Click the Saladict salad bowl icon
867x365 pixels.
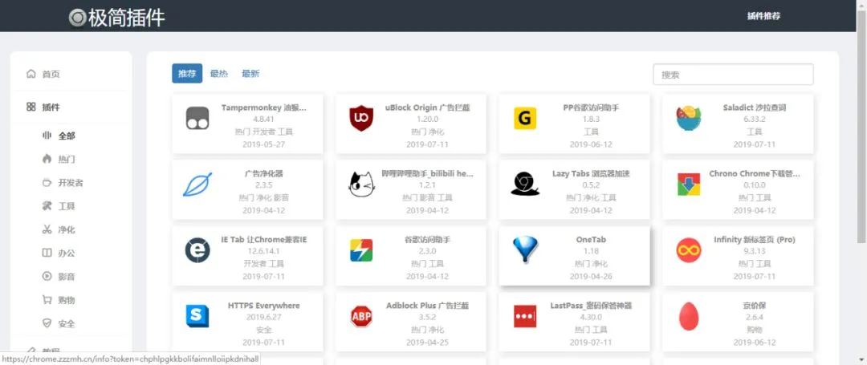689,118
